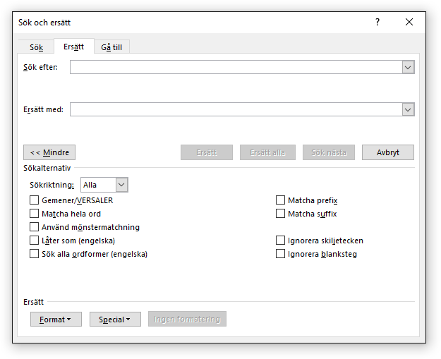Viewport: 441px width, 359px height.
Task: Collapse options with the Mindre button
Action: click(x=49, y=152)
